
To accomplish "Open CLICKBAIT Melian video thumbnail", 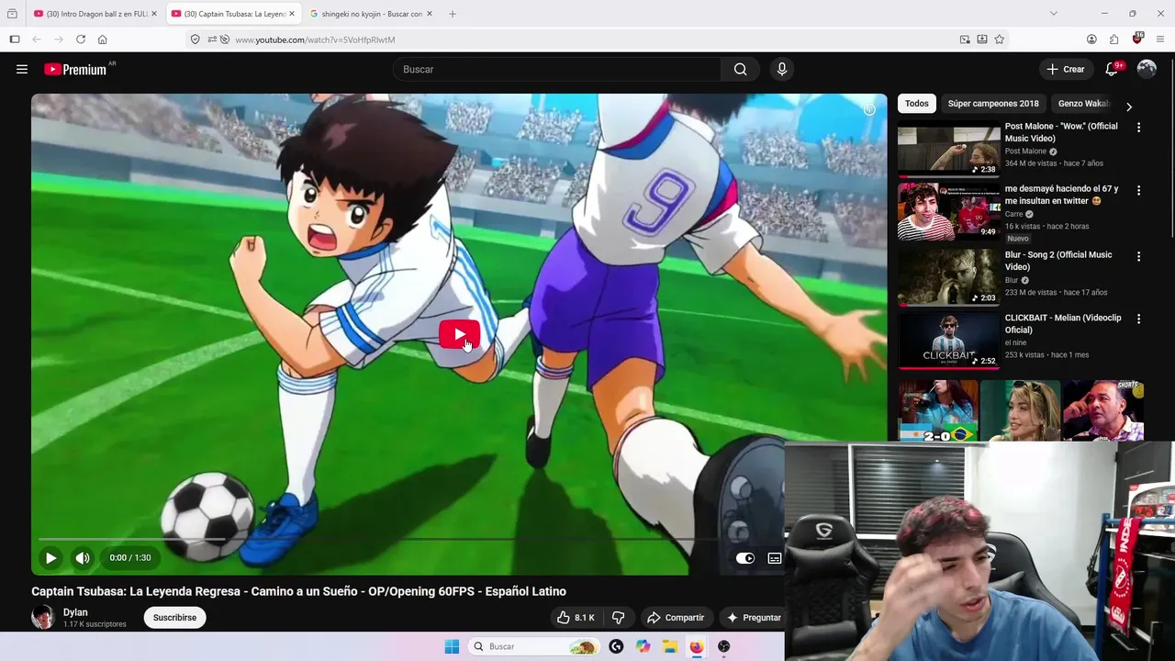I will click(x=949, y=340).
